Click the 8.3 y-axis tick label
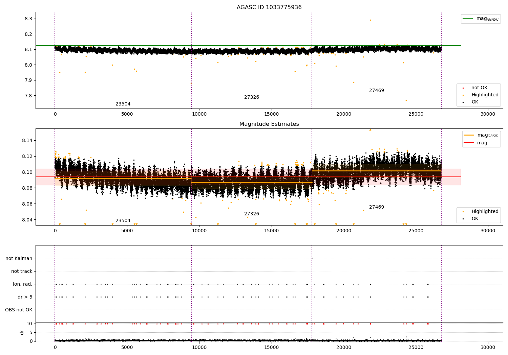Viewport: 508px width, 355px height. (x=28, y=19)
